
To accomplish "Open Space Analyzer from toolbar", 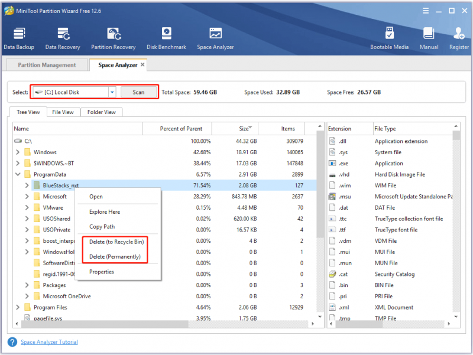I will (215, 38).
